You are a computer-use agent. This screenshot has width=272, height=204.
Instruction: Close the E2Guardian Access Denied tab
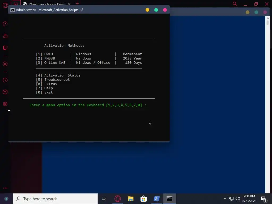69,4
